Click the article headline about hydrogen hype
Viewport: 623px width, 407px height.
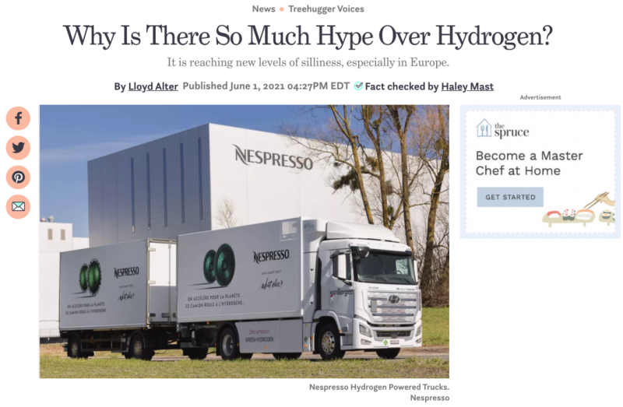tap(308, 36)
